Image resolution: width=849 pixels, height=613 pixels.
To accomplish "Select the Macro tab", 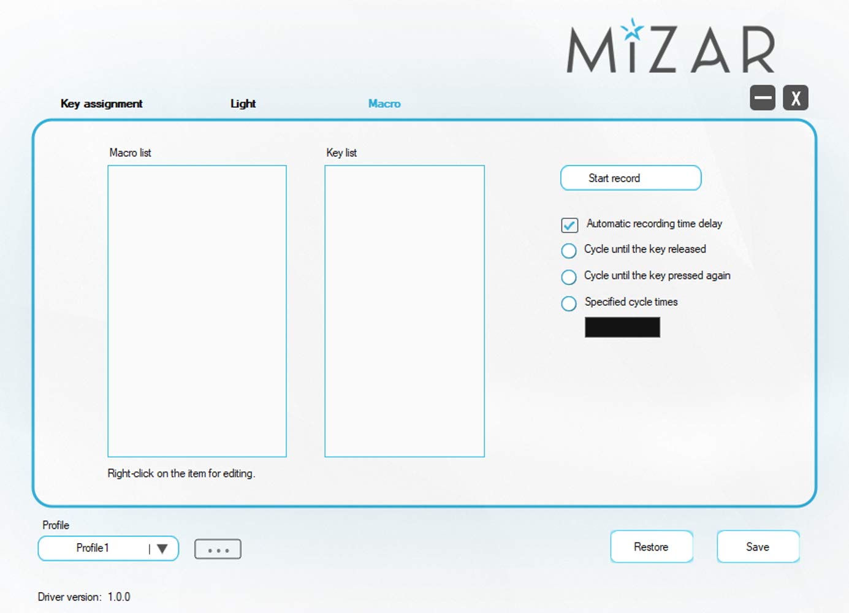I will click(384, 104).
